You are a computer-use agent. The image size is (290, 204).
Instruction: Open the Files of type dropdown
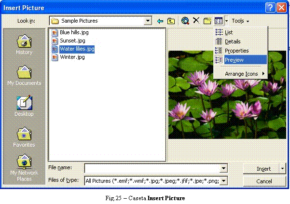pos(223,181)
